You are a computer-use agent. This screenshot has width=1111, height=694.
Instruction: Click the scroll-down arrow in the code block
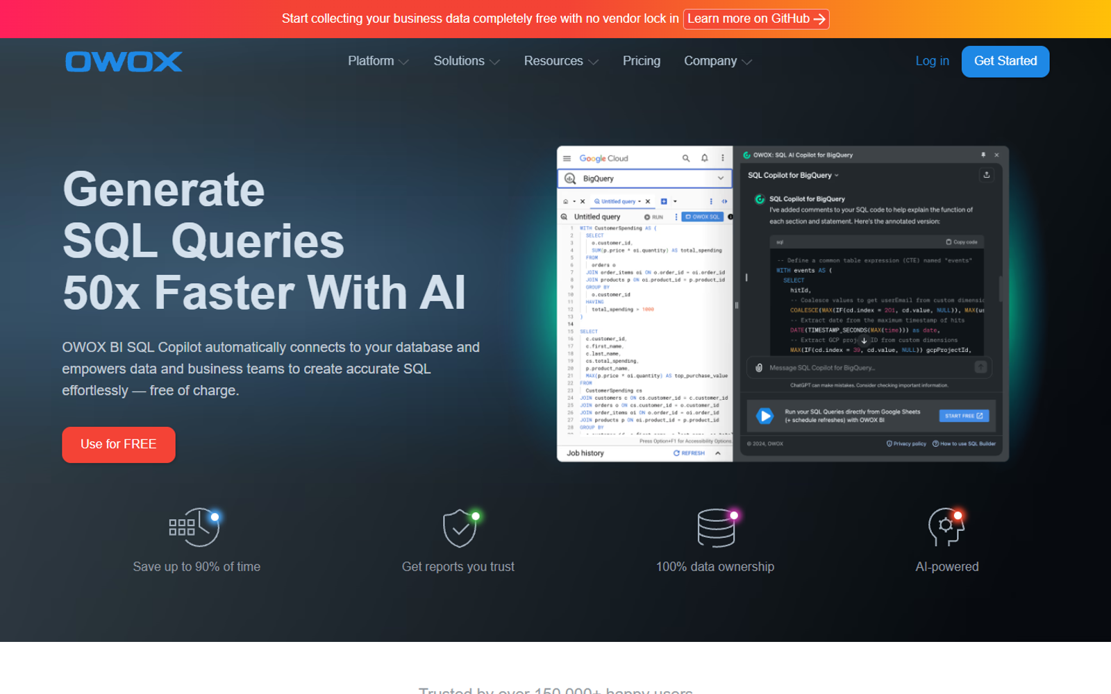[x=864, y=341]
